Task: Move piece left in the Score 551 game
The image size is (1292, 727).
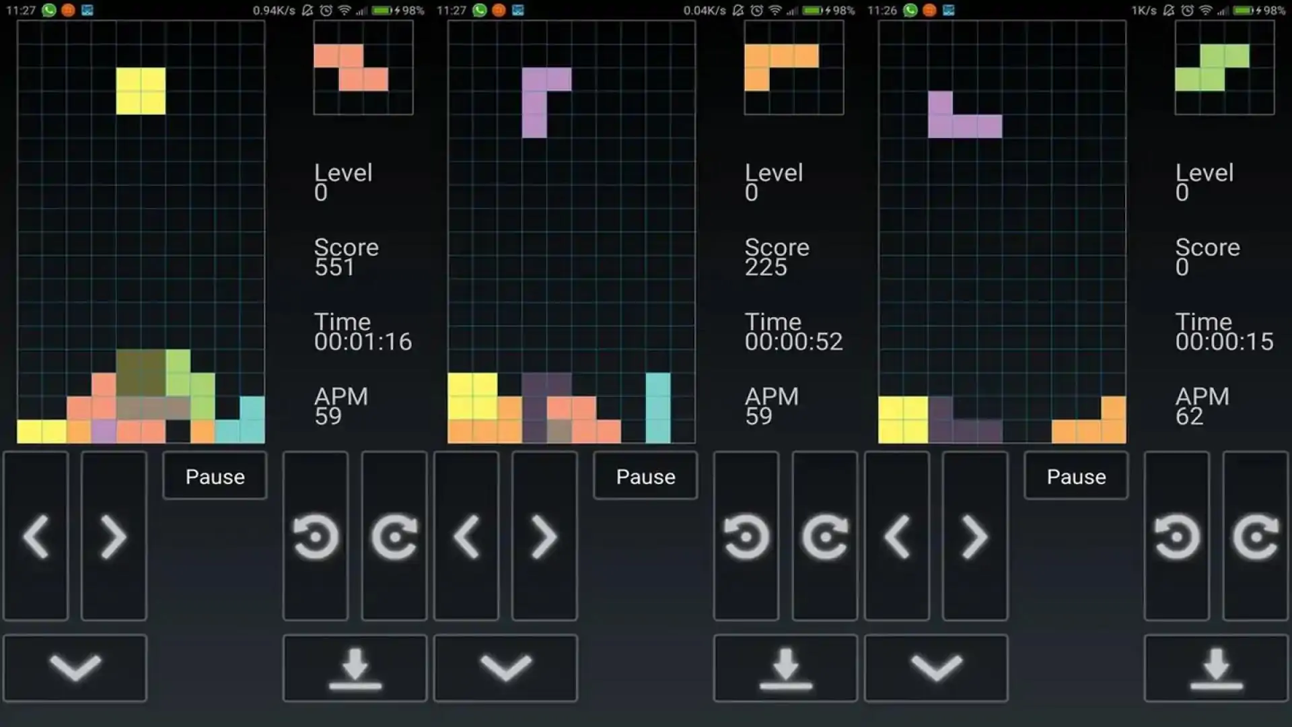Action: coord(36,536)
